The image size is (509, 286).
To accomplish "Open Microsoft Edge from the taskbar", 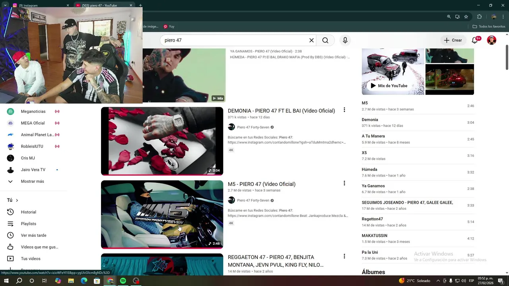I will [84, 281].
